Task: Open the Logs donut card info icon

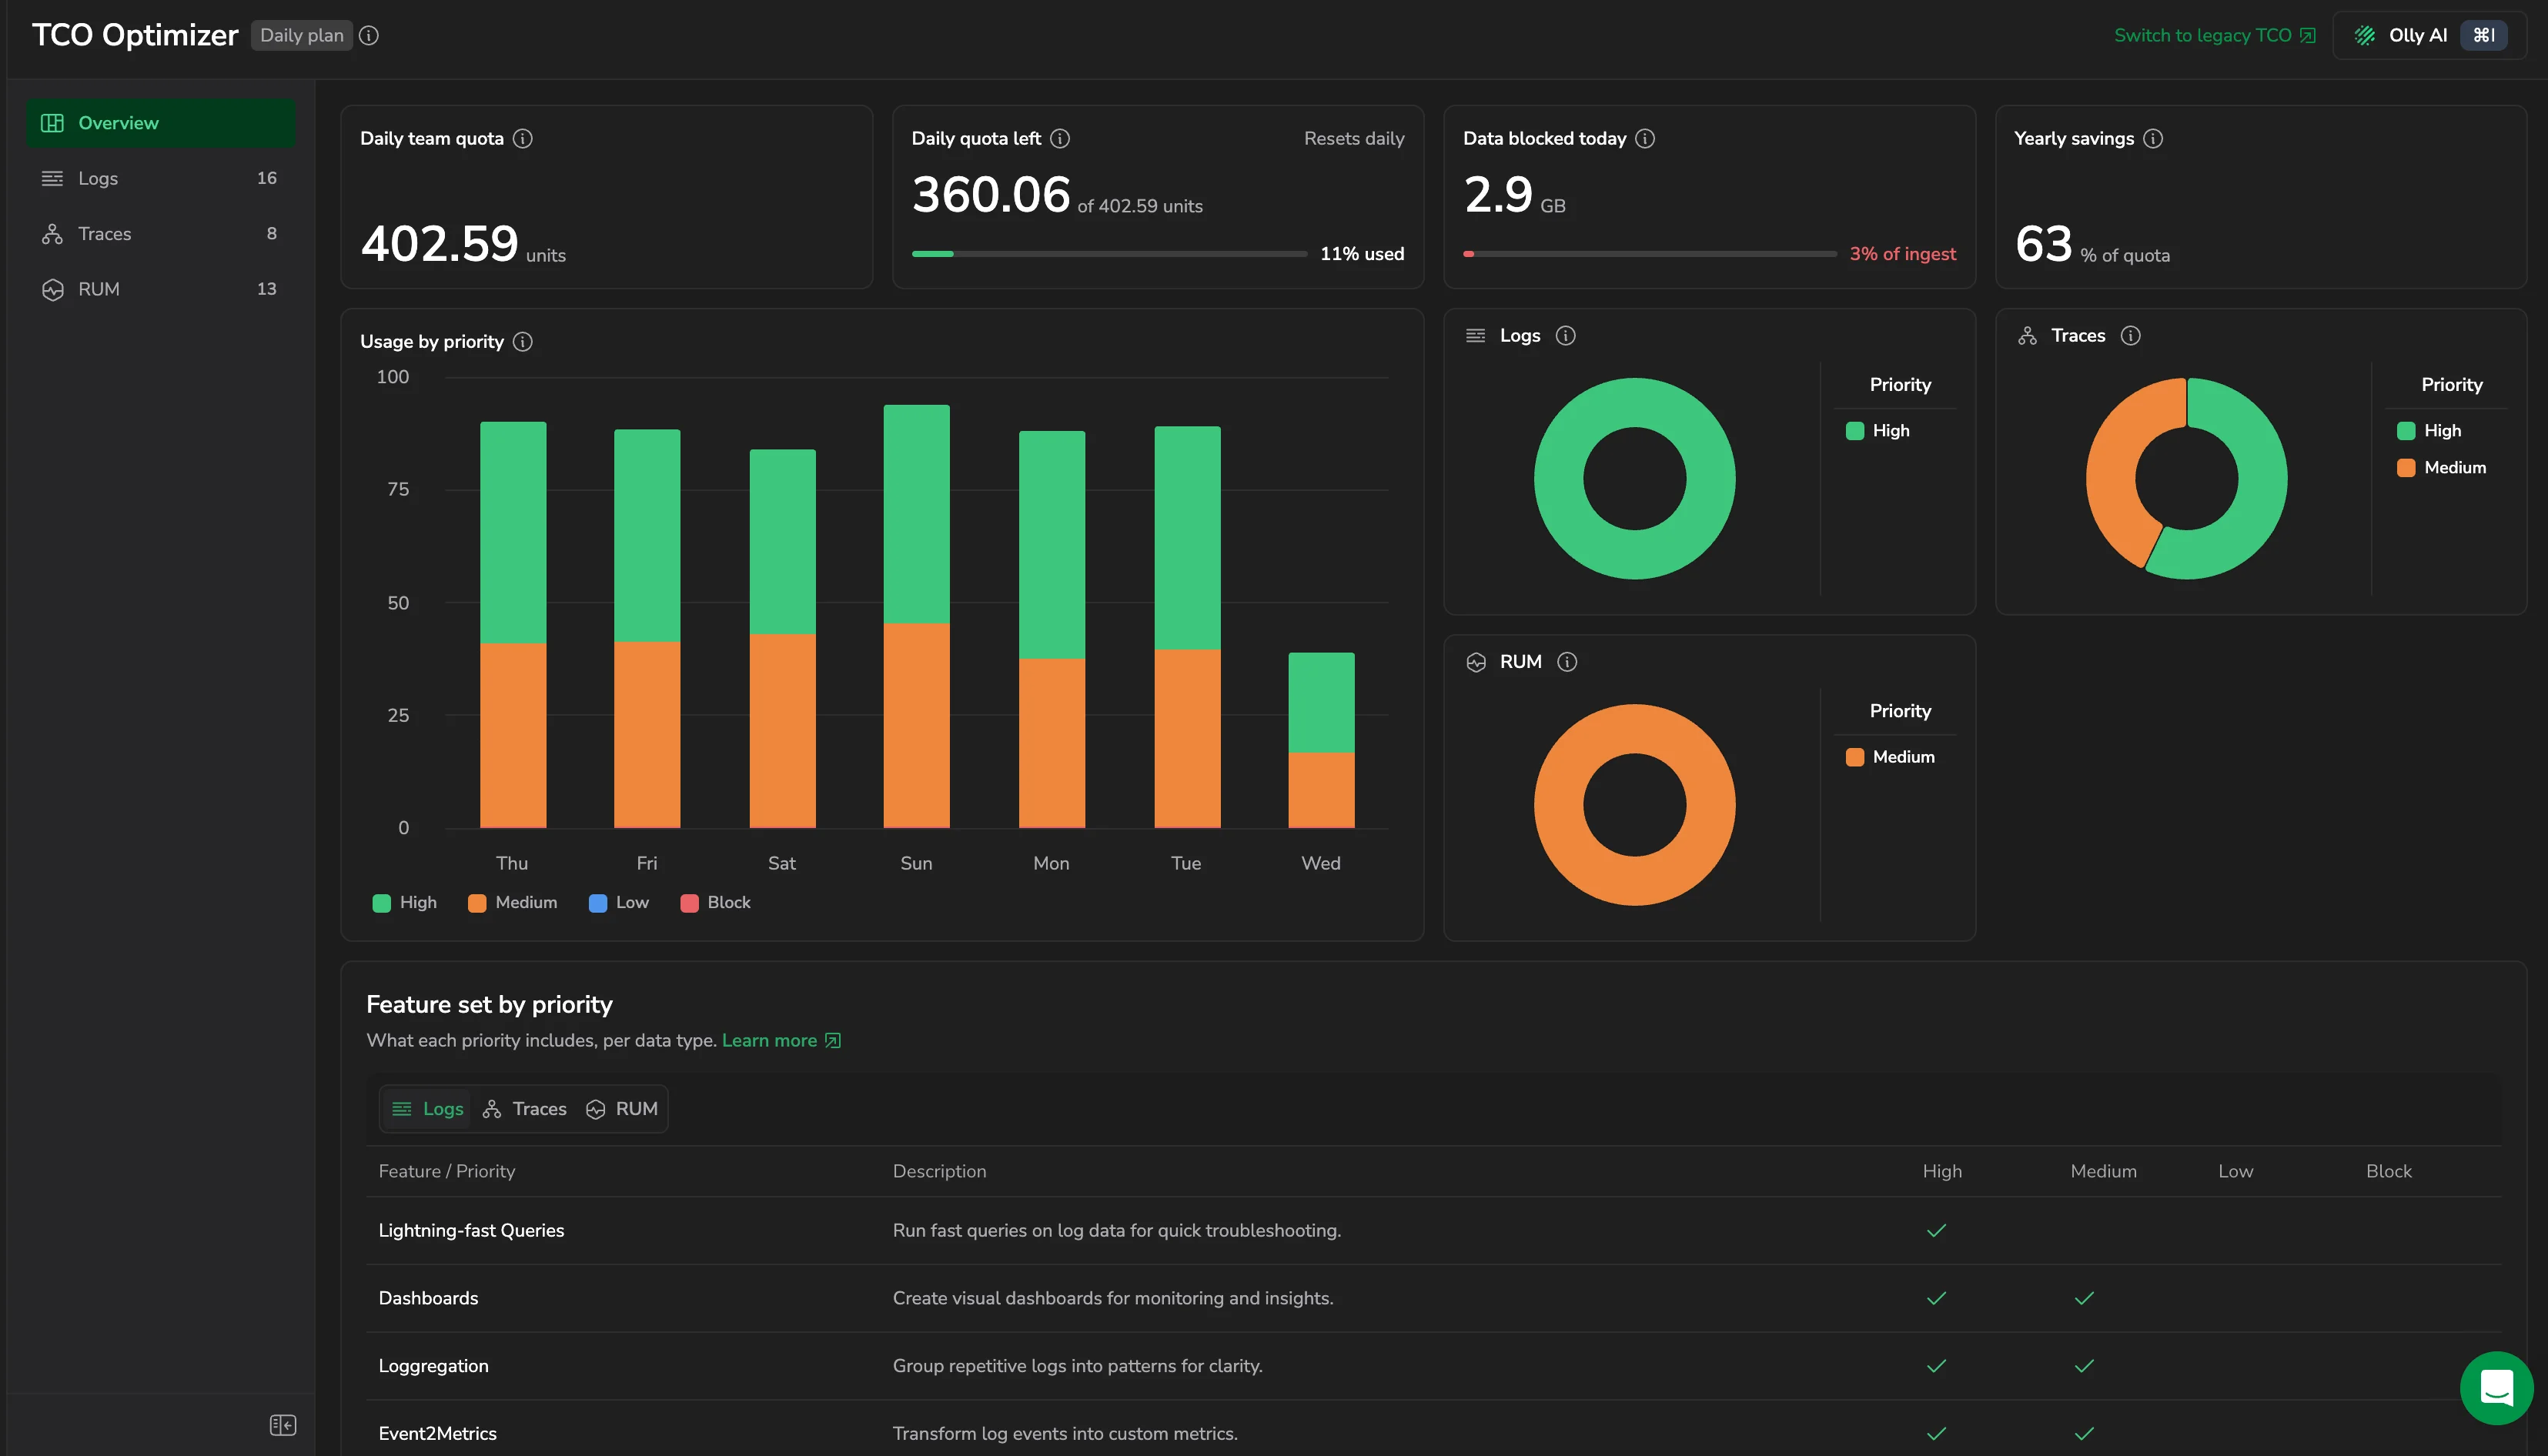Action: coord(1566,335)
